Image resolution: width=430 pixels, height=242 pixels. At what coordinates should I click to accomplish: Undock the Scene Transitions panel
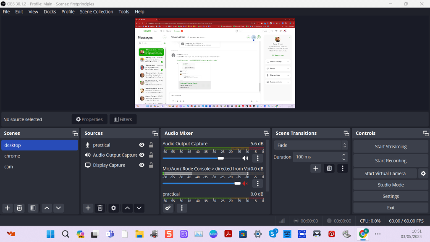coord(346,133)
